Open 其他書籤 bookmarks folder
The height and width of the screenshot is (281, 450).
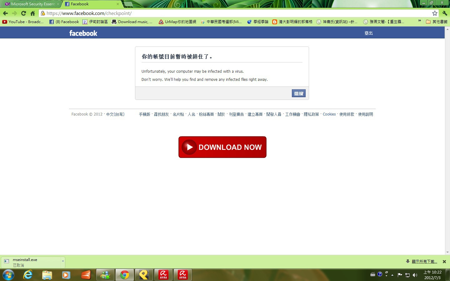(x=437, y=22)
